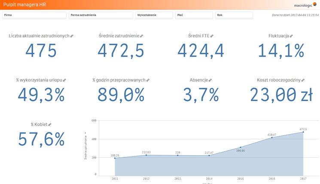Viewport: 320px width, 184px height.
Task: Click link icon next to Absencje
Action: [210, 80]
